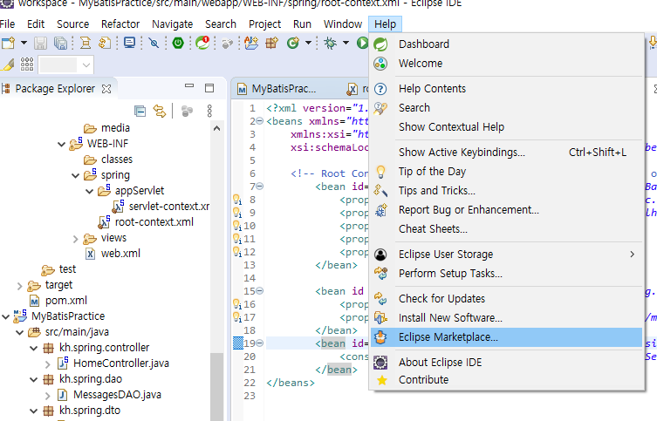Open Tip of the Day

coord(507,172)
